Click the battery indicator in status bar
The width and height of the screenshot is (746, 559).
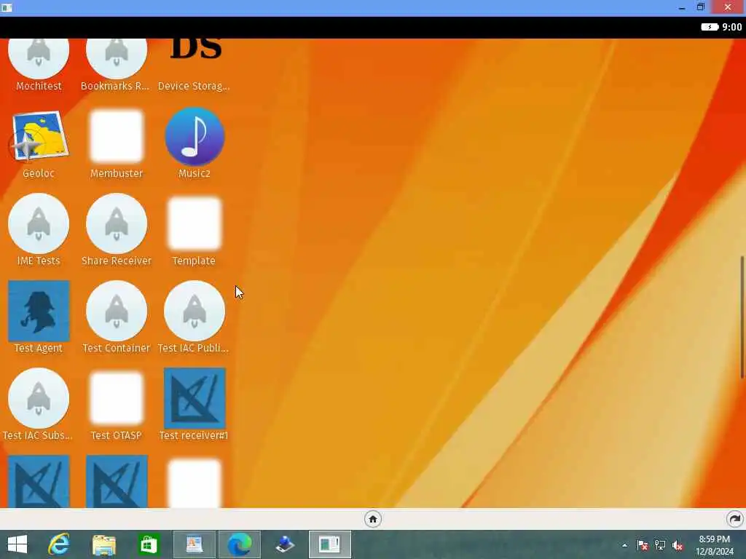click(x=710, y=27)
